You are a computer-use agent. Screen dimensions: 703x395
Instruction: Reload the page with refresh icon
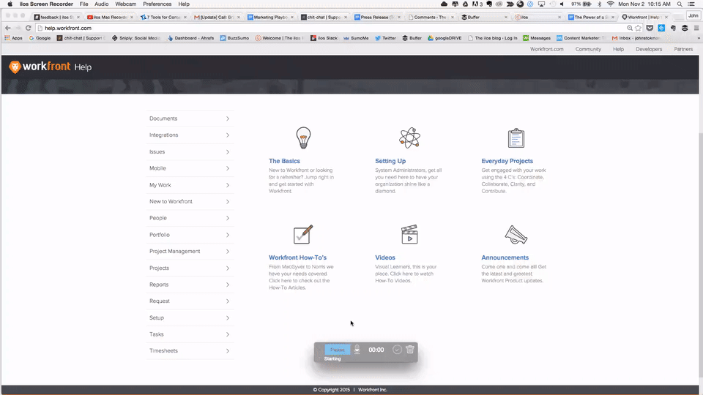[x=29, y=28]
